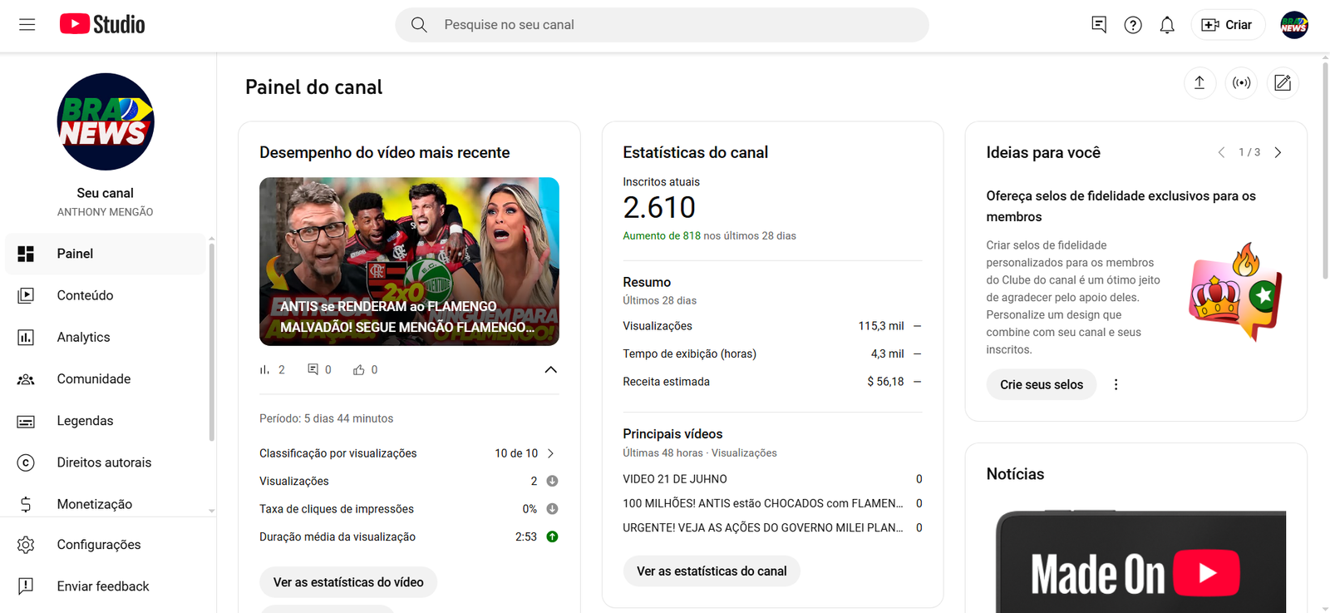Select Conteúdo from the sidebar
1330x613 pixels.
[x=85, y=295]
